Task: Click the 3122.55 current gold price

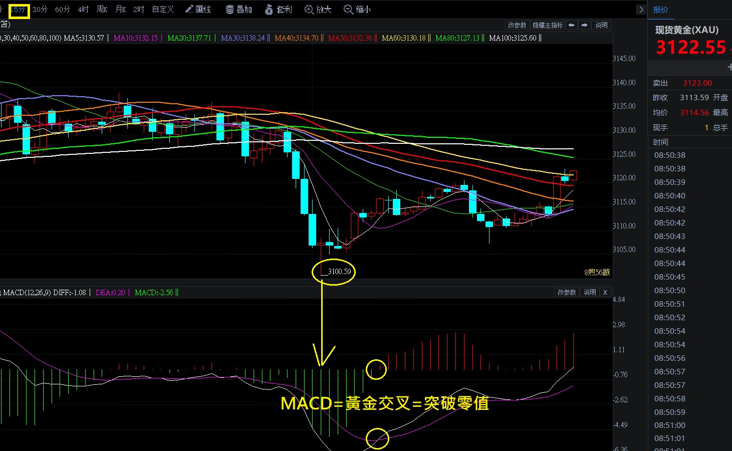Action: point(691,48)
